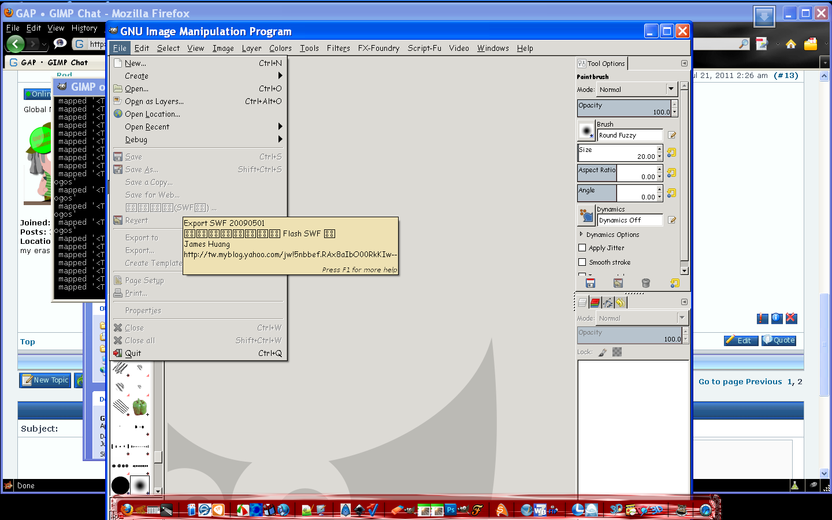Enable the Smooth stroke checkbox
The height and width of the screenshot is (520, 832).
pyautogui.click(x=582, y=262)
